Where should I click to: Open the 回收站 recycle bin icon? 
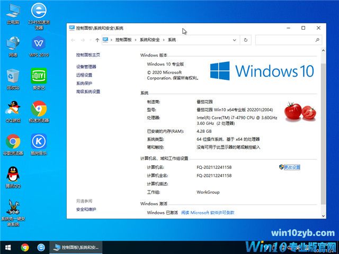(13, 79)
